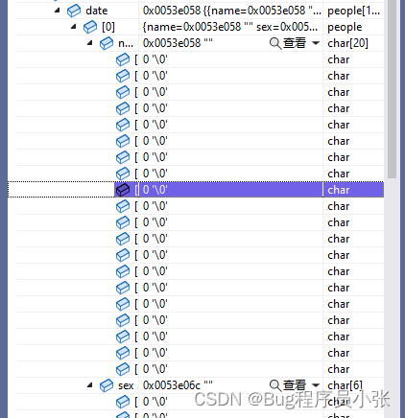Viewport: 405px width, 418px height.
Task: Collapse the n... (name) array node
Action: [x=90, y=43]
